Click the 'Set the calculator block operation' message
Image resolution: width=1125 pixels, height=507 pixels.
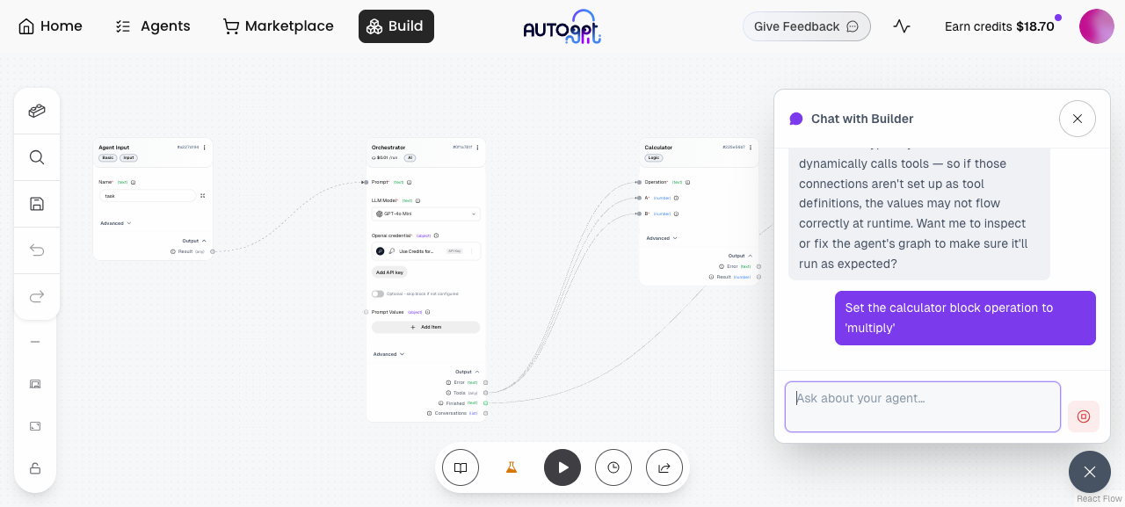point(965,318)
